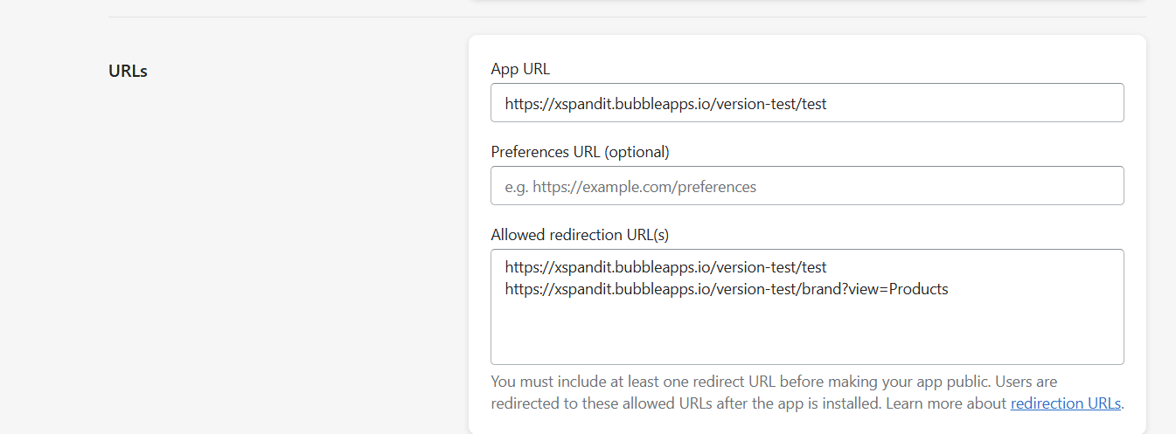Click the "Allowed redirection URL(s)" label

[x=580, y=235]
